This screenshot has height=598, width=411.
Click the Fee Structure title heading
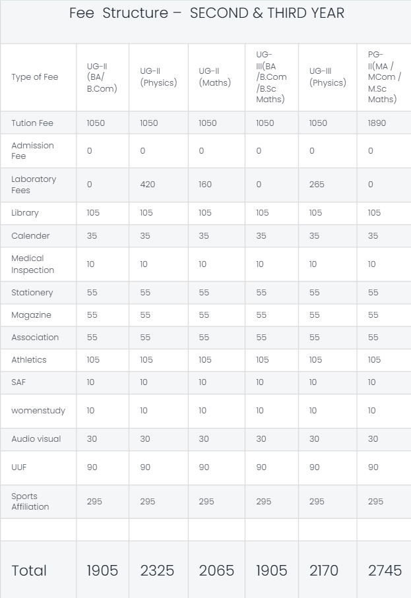click(206, 13)
